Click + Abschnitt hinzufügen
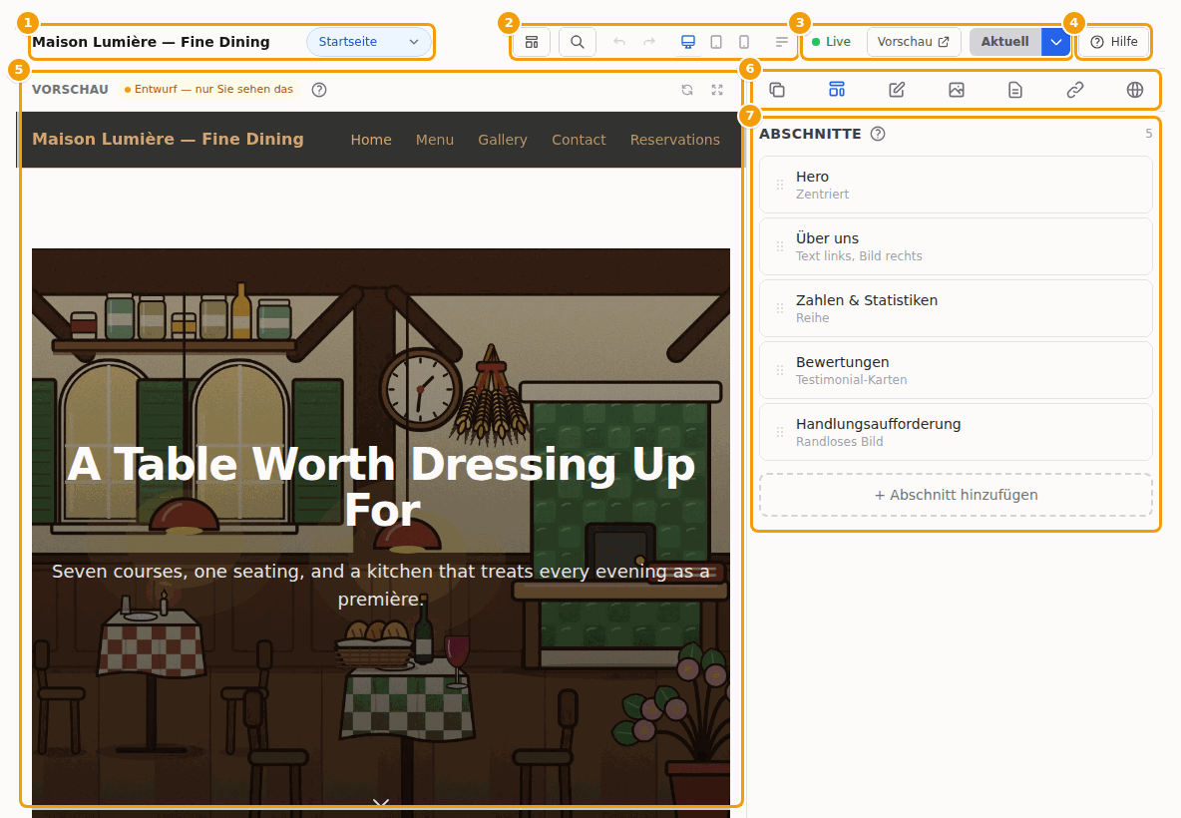 click(956, 495)
